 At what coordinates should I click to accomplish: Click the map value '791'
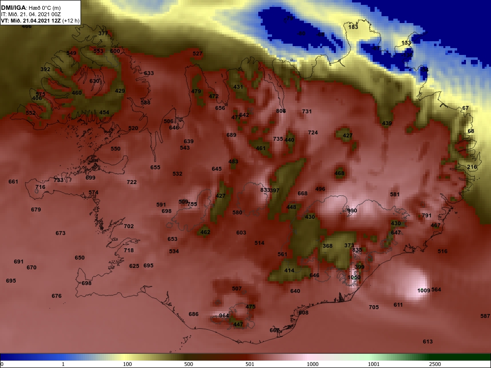coord(427,215)
